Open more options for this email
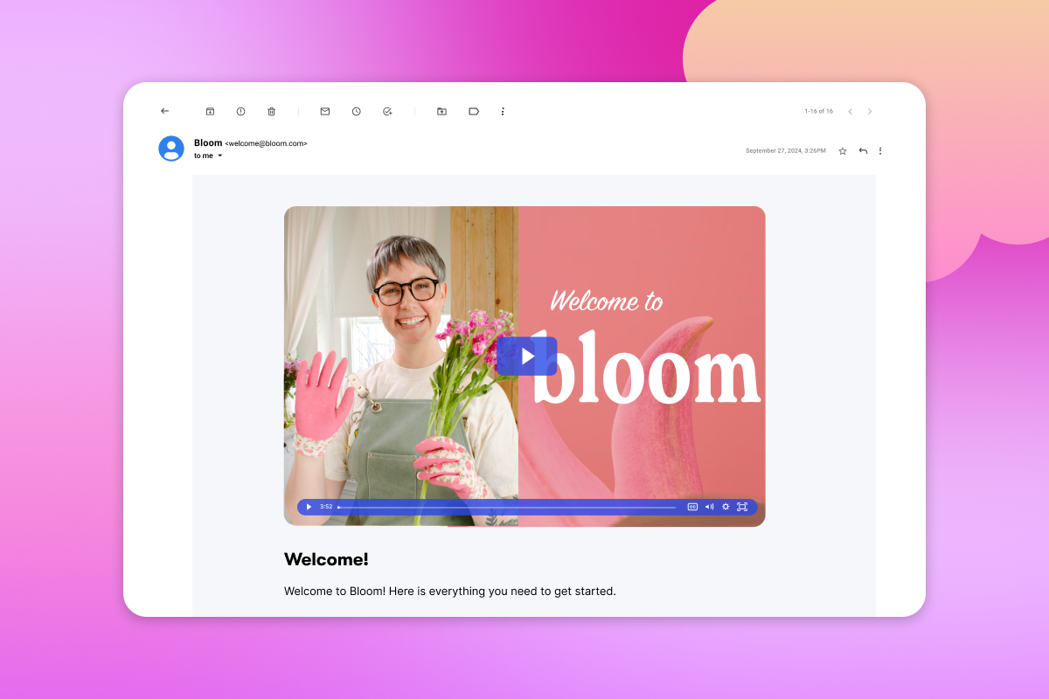This screenshot has height=699, width=1049. pyautogui.click(x=880, y=150)
